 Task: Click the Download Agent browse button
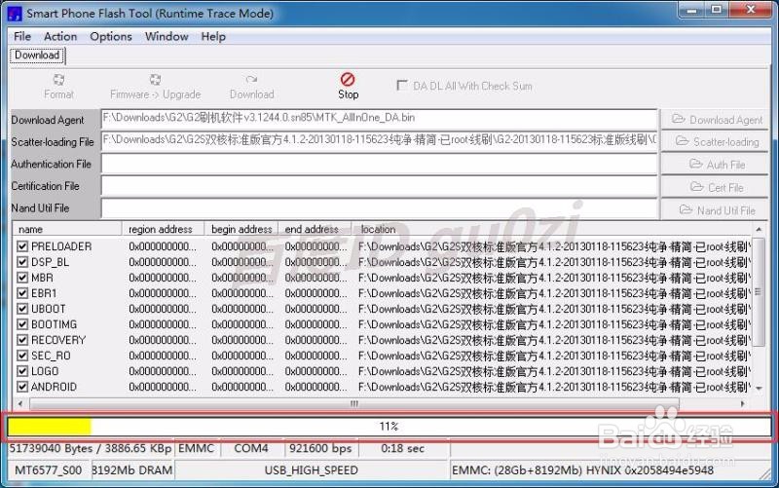point(715,120)
